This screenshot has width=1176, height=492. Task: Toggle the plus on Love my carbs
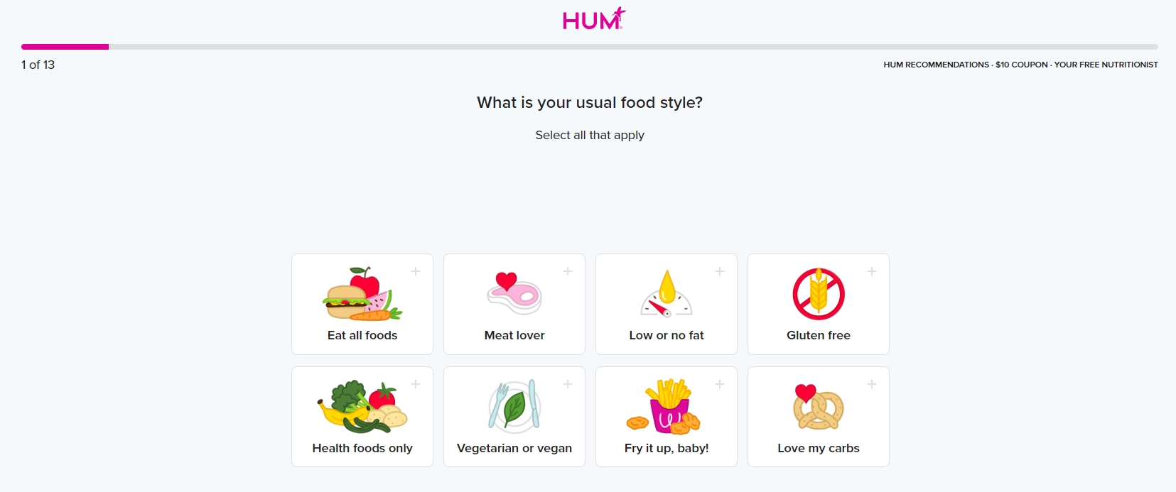point(872,384)
